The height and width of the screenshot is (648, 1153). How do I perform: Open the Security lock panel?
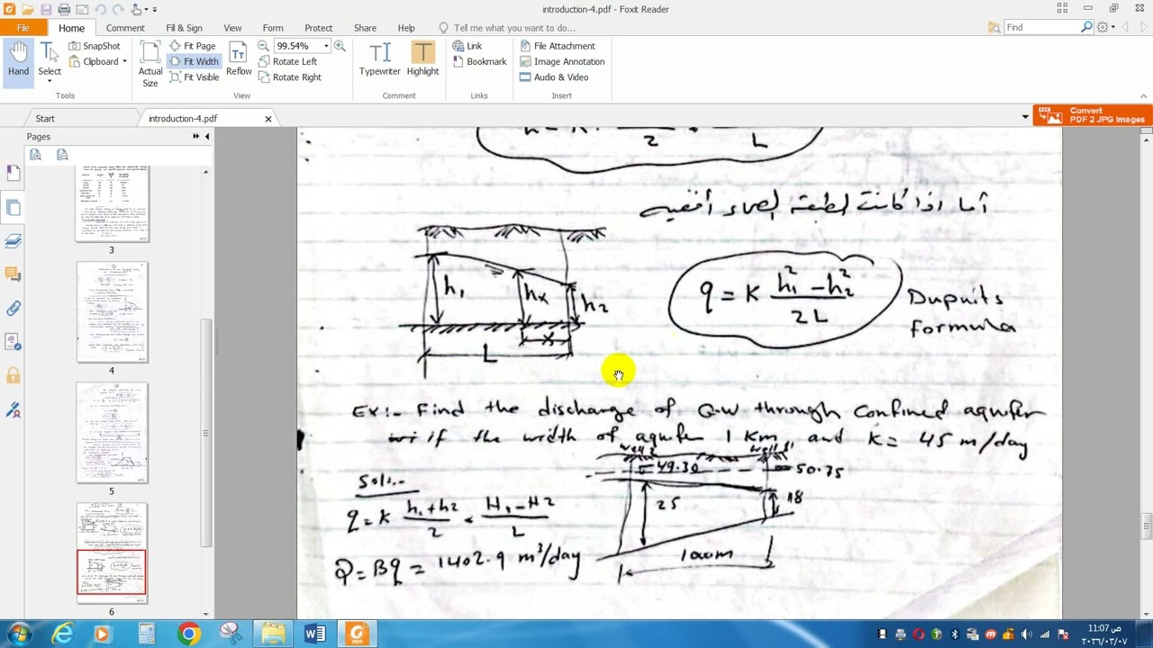[x=13, y=375]
